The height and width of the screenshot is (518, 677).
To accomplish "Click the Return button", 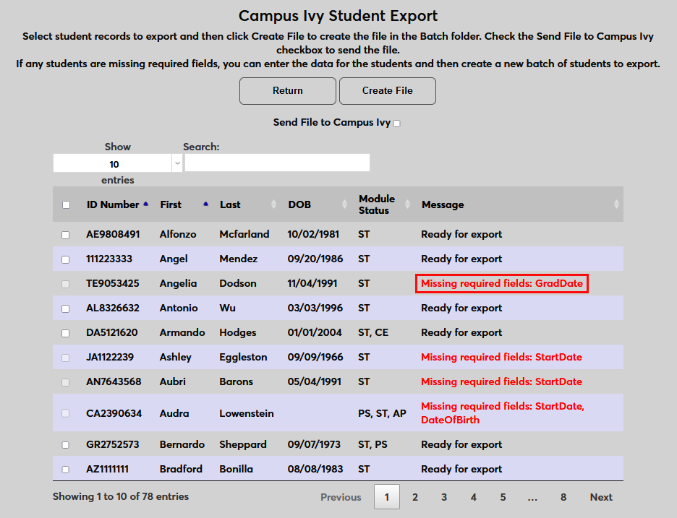I will pos(287,91).
